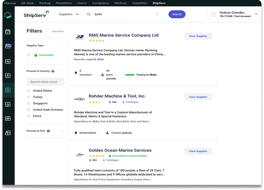Image resolution: width=264 pixels, height=190 pixels.
Task: Click the Marcura logo icon in sidebar
Action: (x=8, y=15)
